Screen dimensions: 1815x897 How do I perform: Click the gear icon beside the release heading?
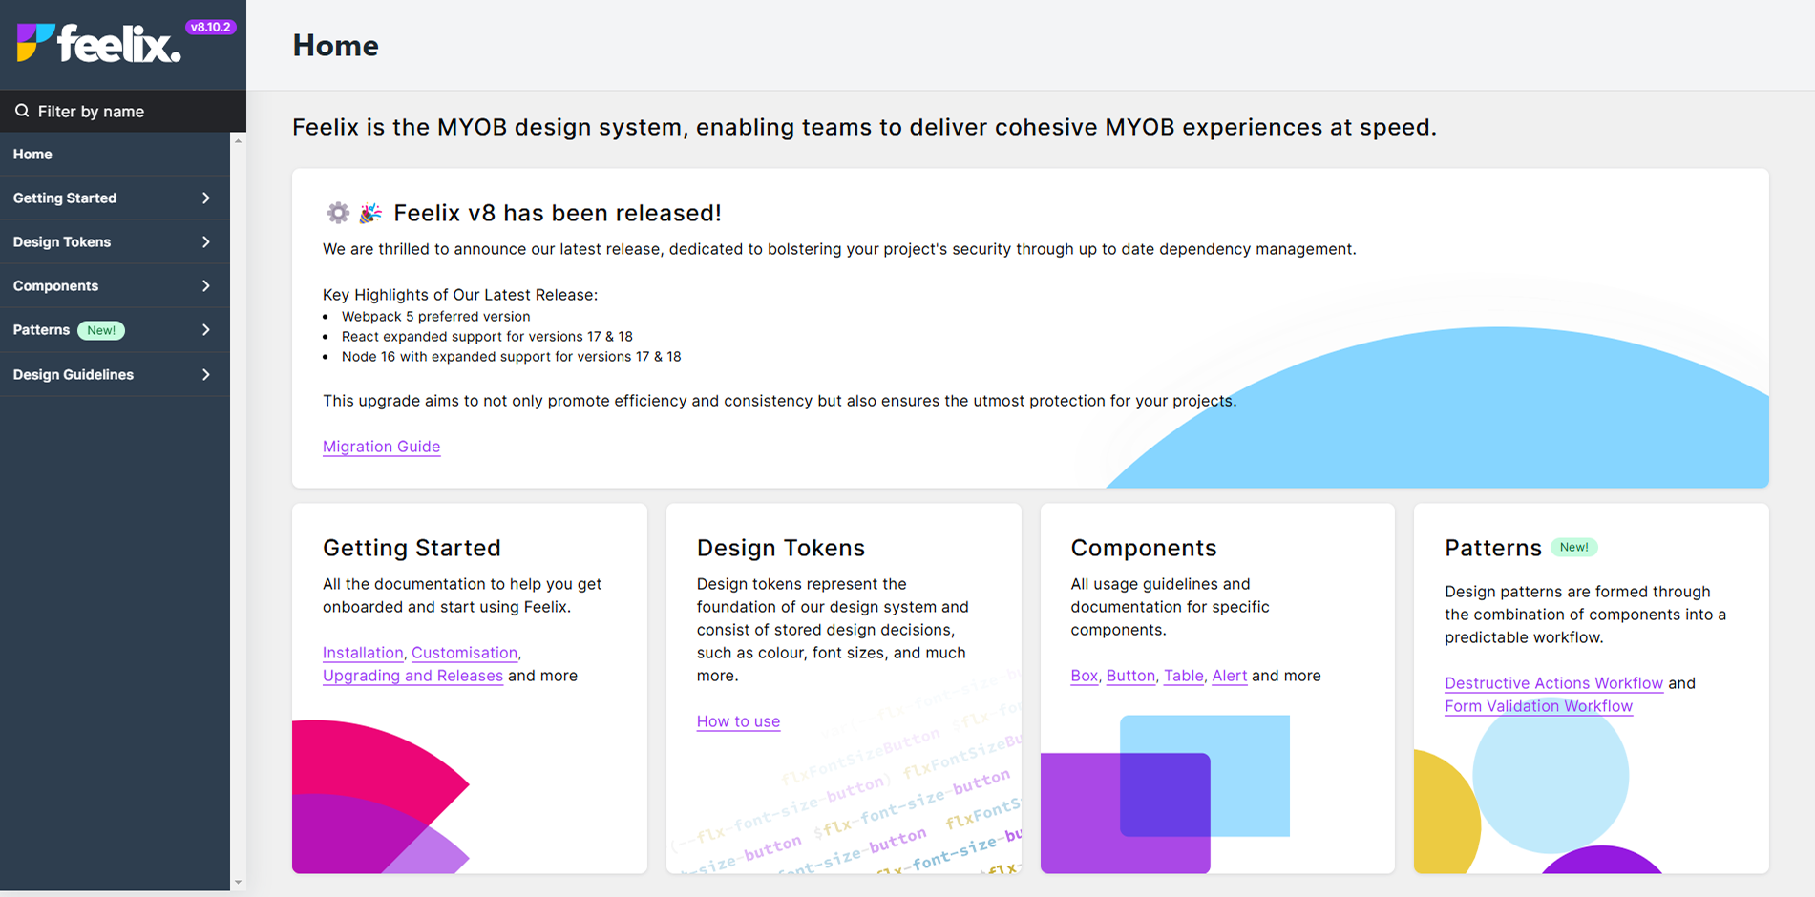(x=338, y=212)
